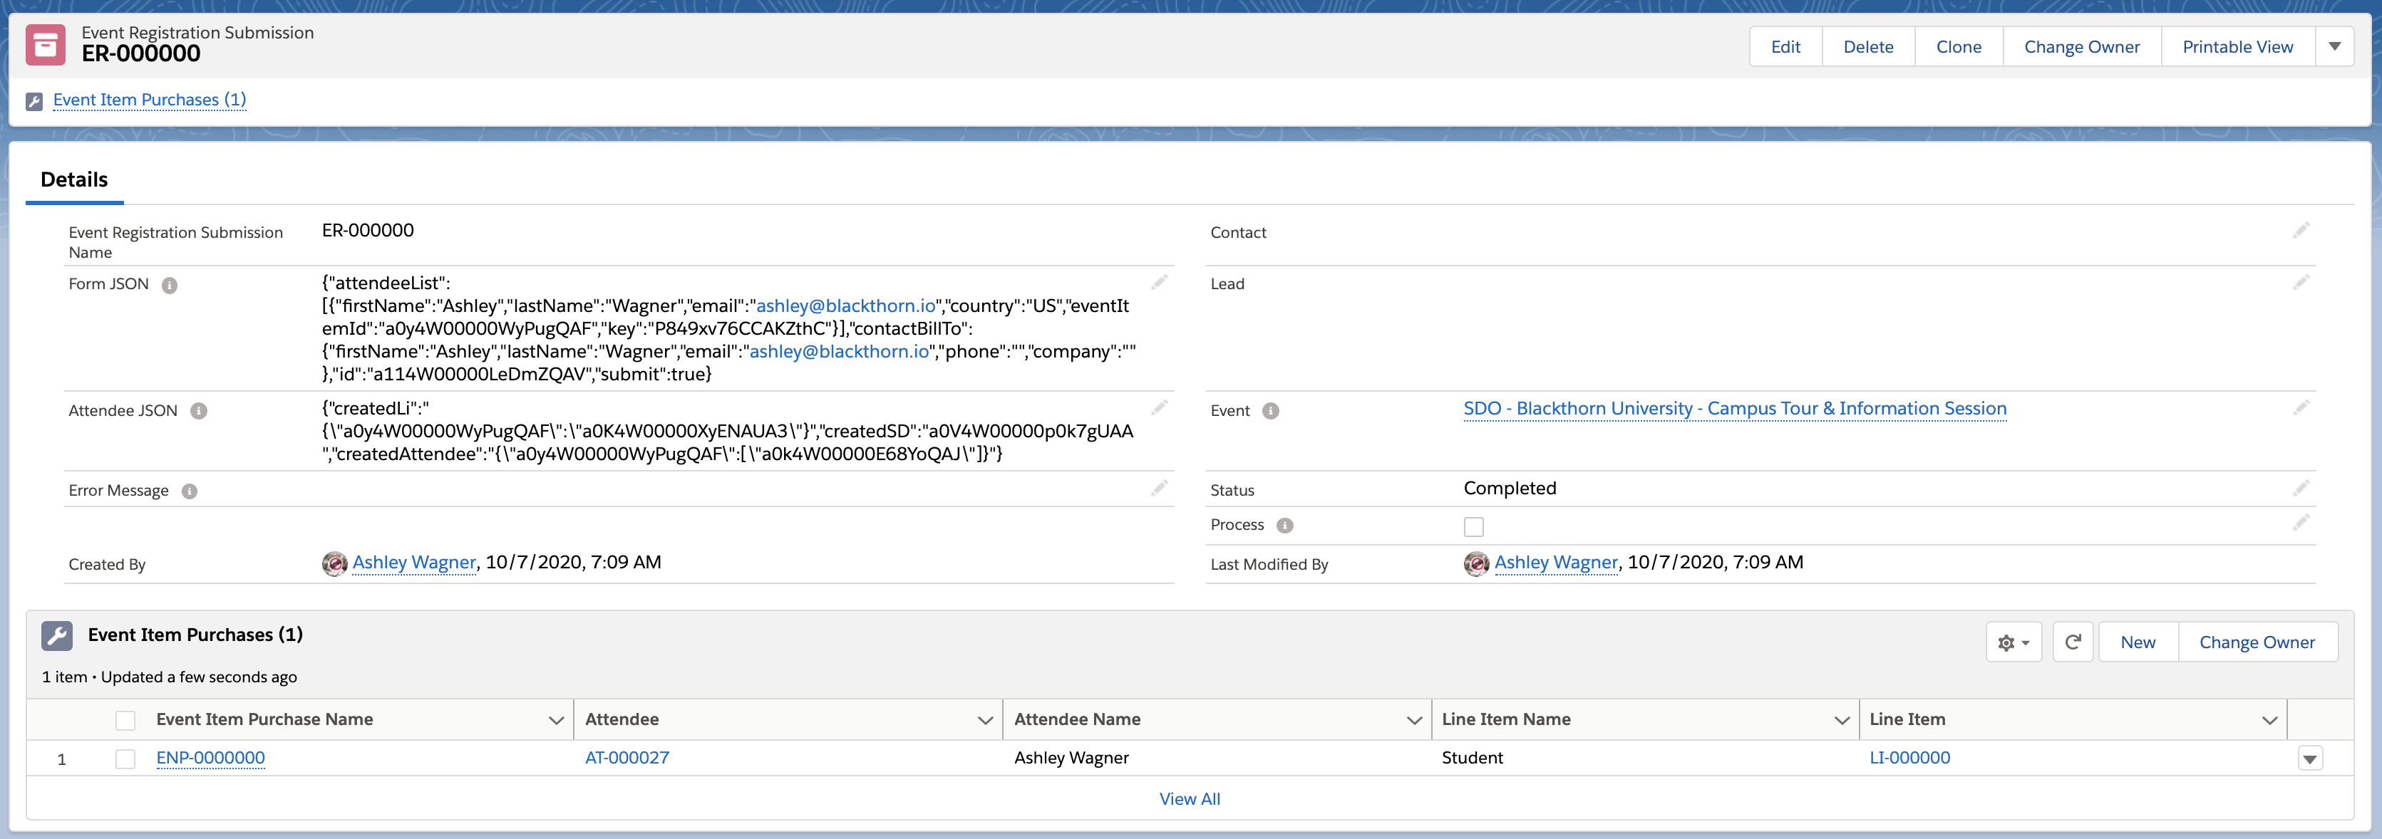2382x839 pixels.
Task: Click first ashley@blackthorn.io email link in Form JSON
Action: [846, 306]
